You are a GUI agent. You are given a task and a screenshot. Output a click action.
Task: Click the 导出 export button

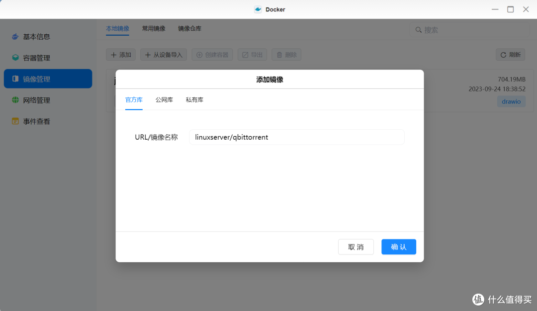point(253,55)
